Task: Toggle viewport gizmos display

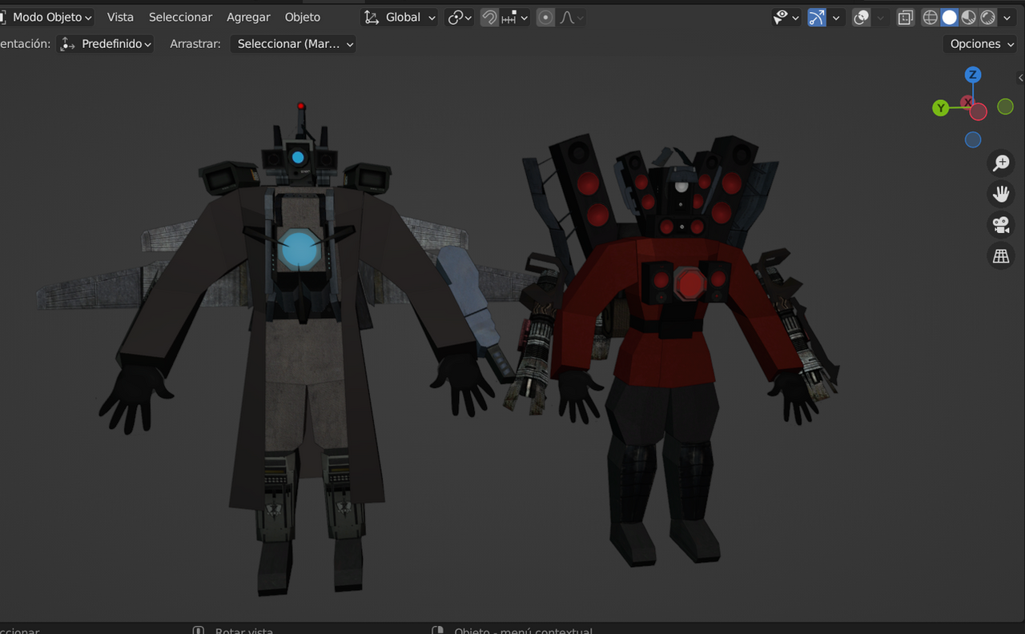Action: click(817, 17)
